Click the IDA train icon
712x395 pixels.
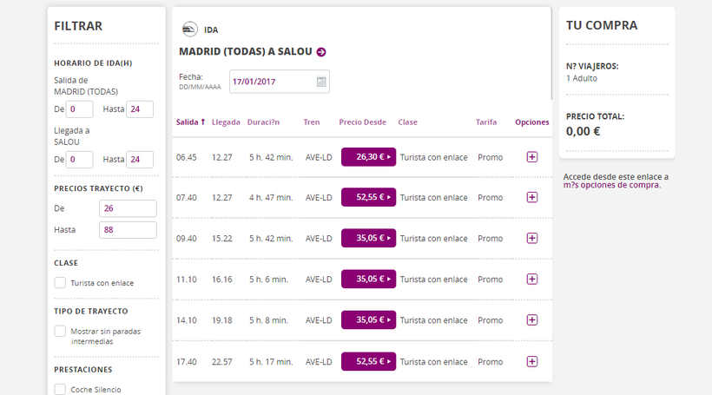tap(189, 30)
